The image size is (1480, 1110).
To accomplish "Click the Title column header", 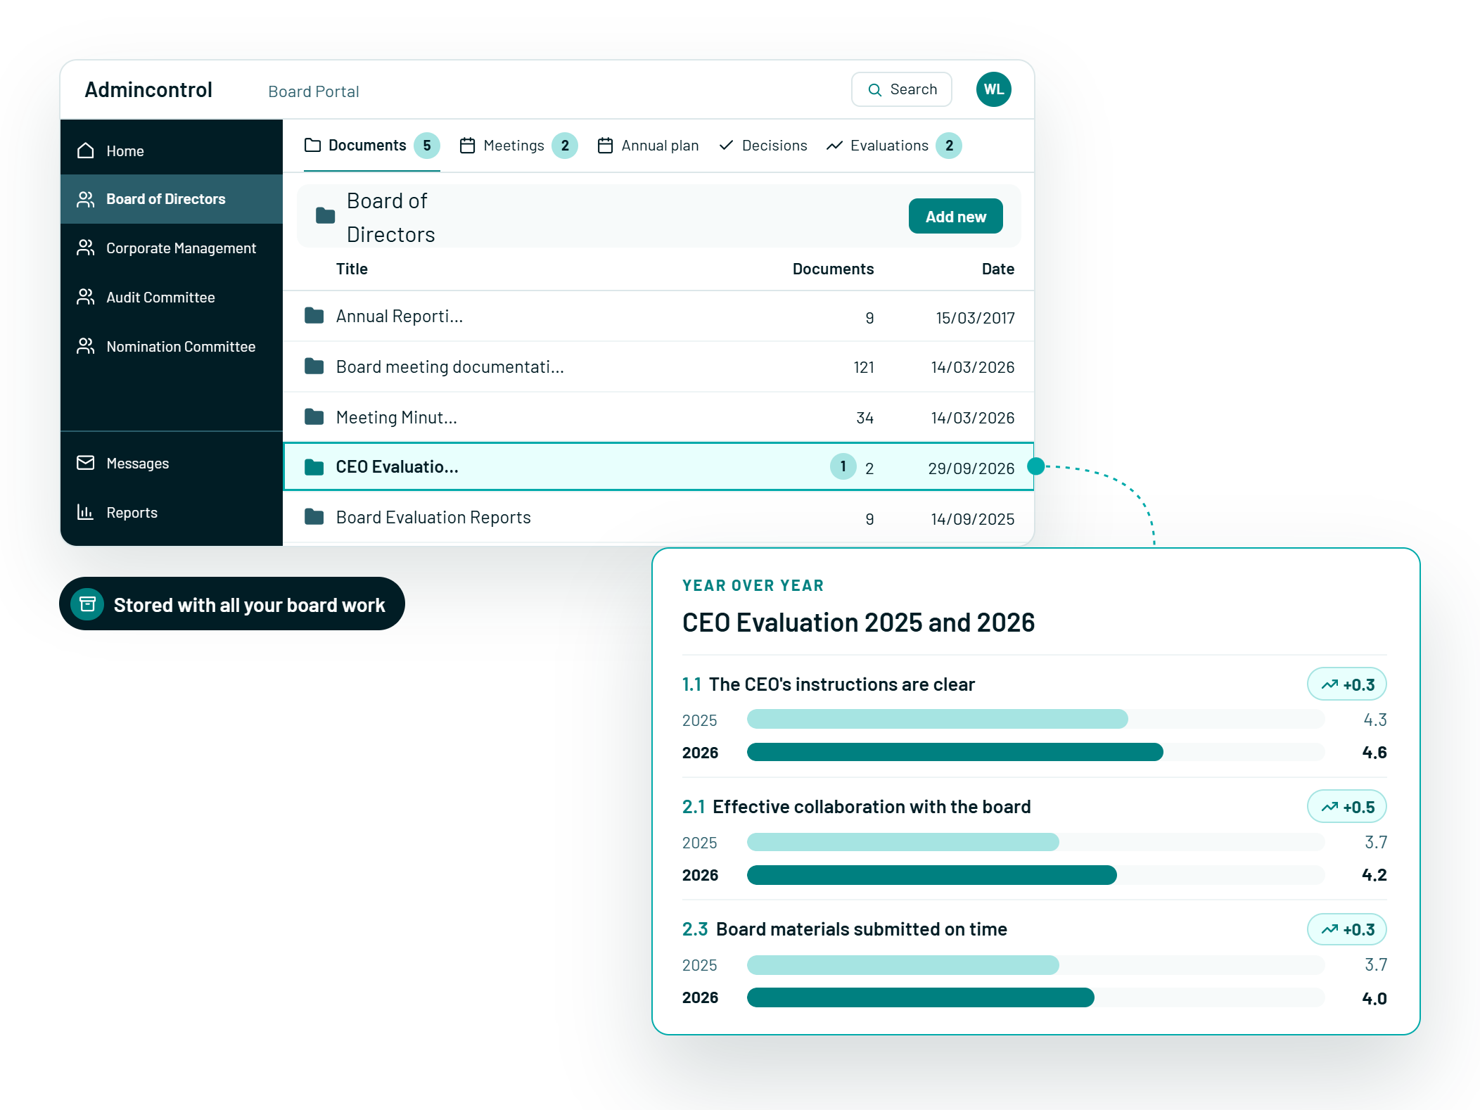I will 352,269.
